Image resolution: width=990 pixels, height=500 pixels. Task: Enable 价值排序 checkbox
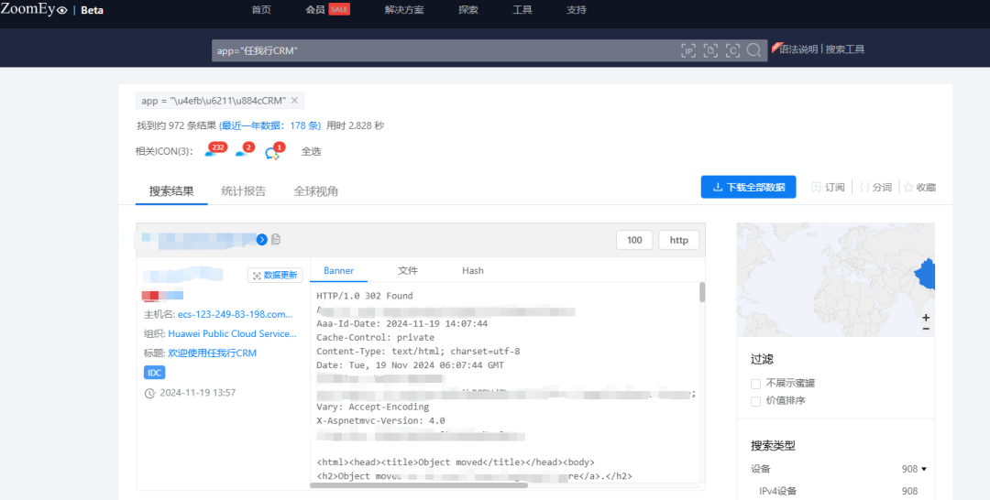755,401
